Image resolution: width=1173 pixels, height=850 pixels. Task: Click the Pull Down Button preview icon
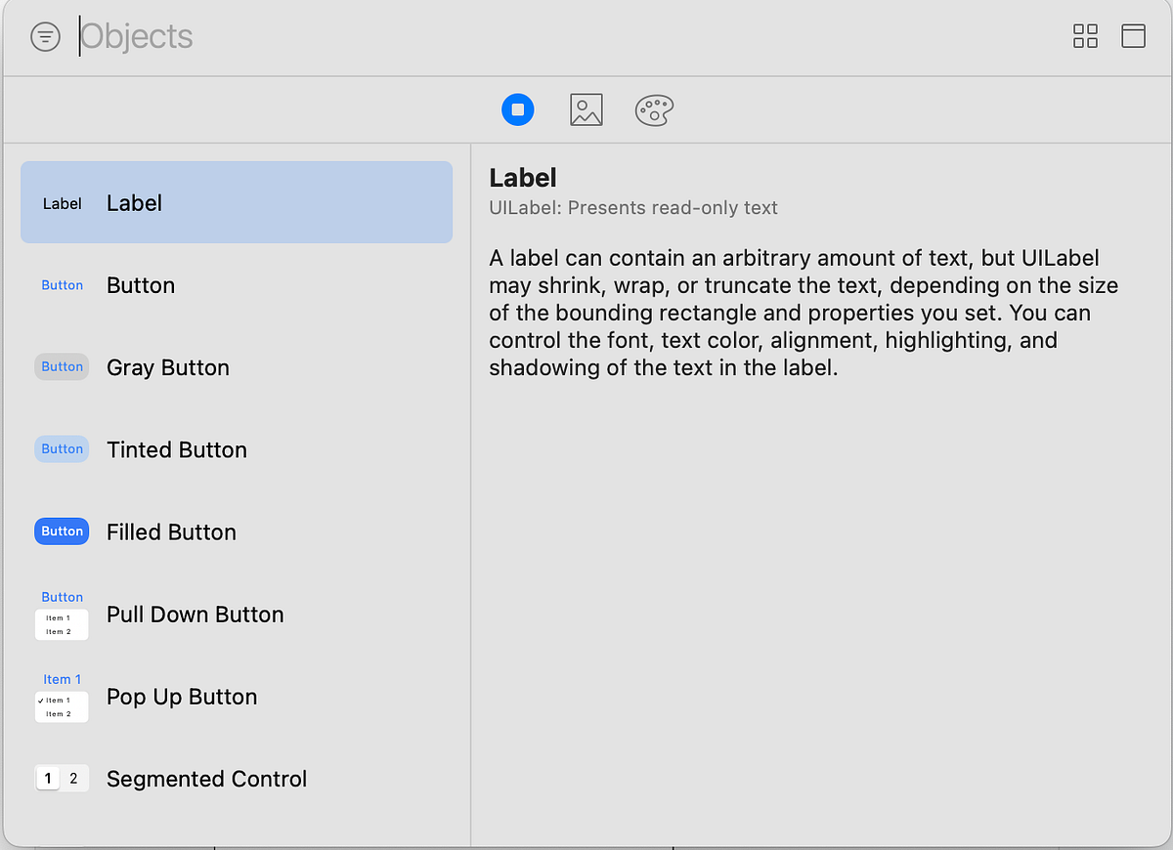coord(62,615)
